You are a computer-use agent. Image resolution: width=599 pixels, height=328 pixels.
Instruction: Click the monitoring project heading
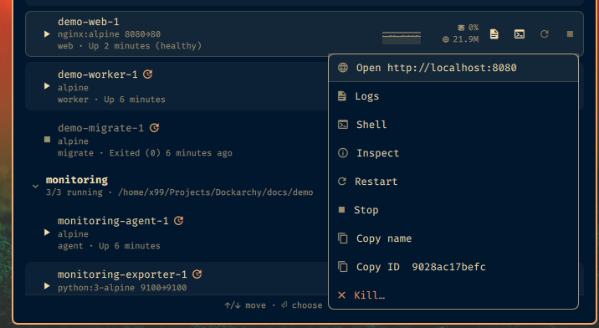[77, 180]
